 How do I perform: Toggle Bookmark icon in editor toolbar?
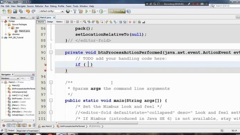[115, 22]
